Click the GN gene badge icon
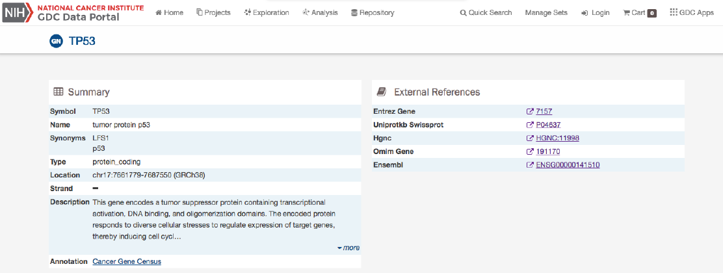 [56, 42]
